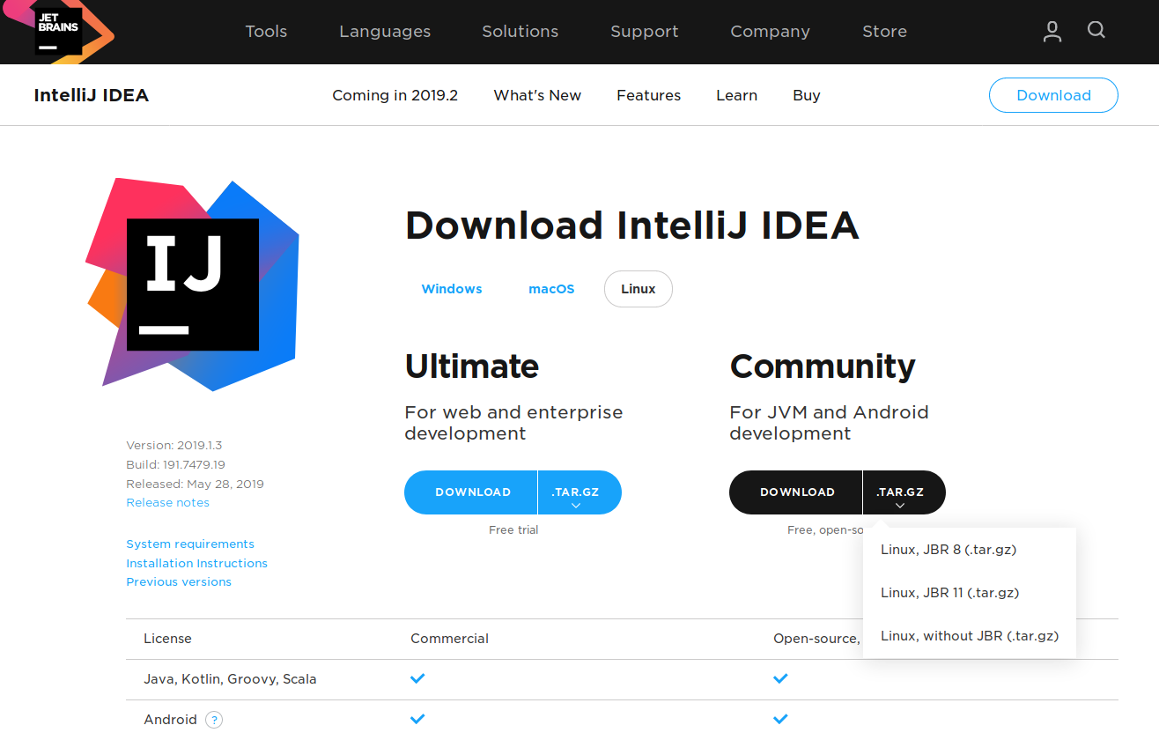This screenshot has height=740, width=1159.
Task: Open the What's New page
Action: [x=537, y=95]
